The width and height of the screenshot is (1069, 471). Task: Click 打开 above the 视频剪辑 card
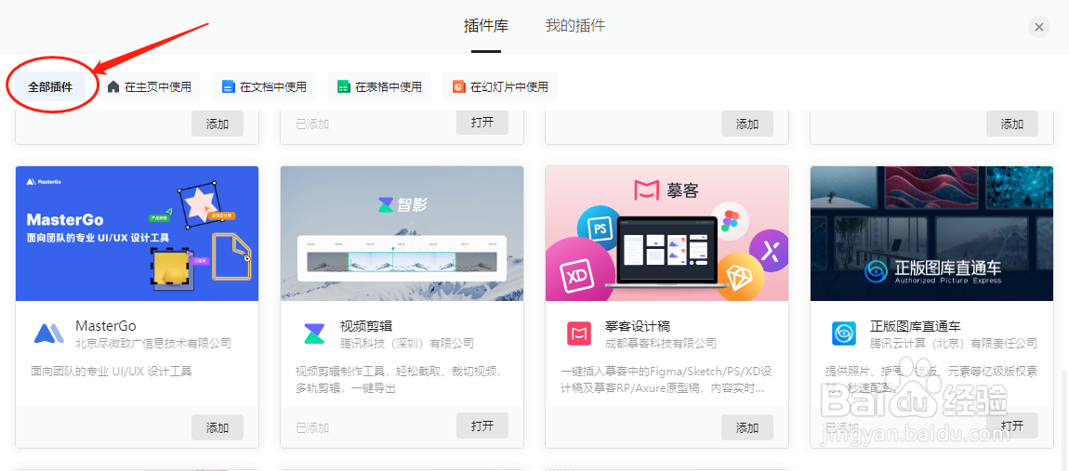coord(482,122)
